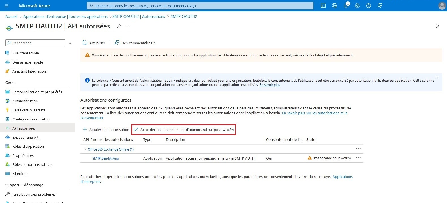Click the search field in the left menu
The height and width of the screenshot is (203, 447).
pos(35,43)
